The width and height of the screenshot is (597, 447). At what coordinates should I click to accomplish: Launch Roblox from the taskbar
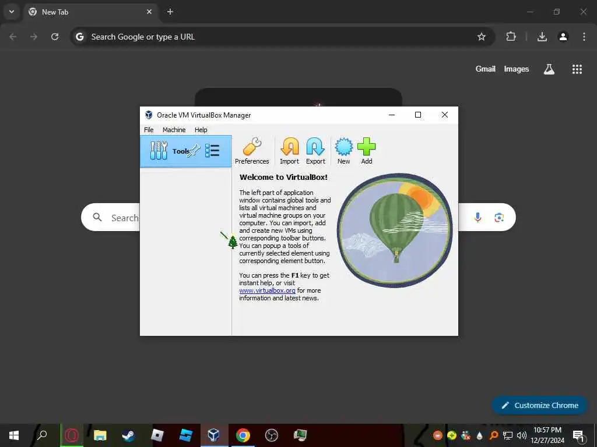[x=157, y=435]
